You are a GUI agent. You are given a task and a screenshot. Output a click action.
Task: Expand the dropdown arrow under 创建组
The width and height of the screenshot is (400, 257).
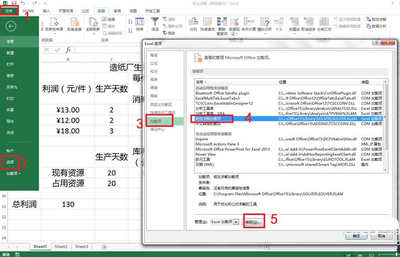(x=294, y=33)
